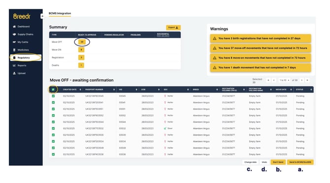Collapse the sidebar with the arrow button
The width and height of the screenshot is (330, 183).
(x=42, y=16)
